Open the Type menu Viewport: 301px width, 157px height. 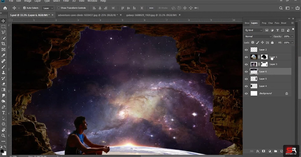(x=47, y=1)
